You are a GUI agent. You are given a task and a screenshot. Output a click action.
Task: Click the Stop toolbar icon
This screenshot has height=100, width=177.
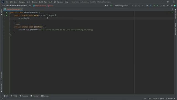click(x=143, y=6)
